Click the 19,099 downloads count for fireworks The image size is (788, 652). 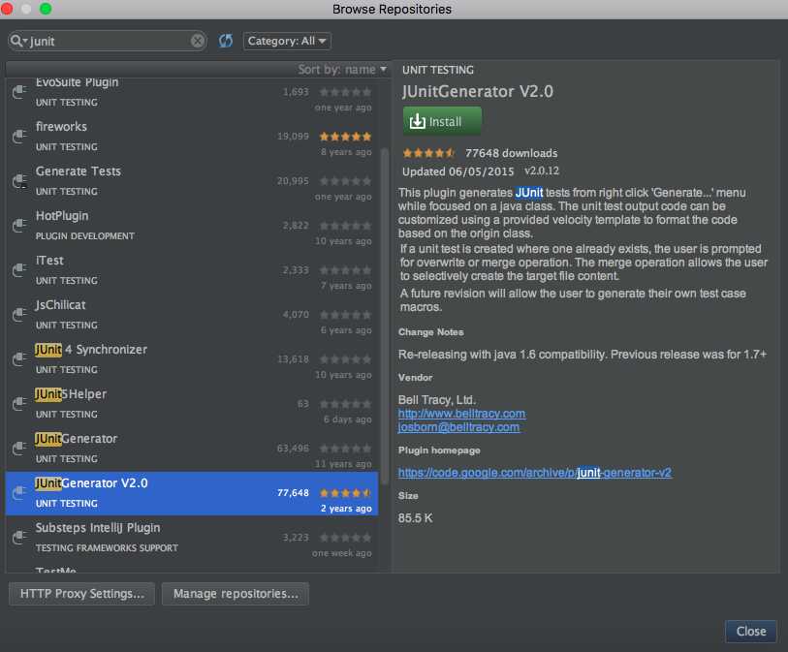tap(293, 137)
